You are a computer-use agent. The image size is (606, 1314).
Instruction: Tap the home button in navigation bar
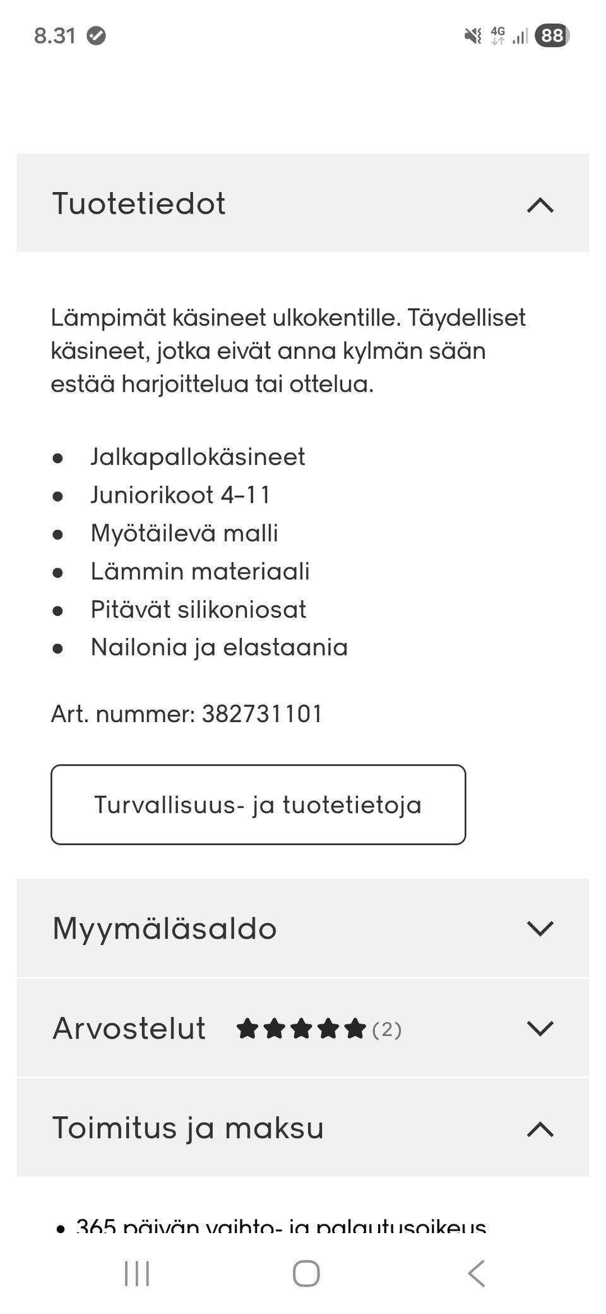(x=303, y=1274)
